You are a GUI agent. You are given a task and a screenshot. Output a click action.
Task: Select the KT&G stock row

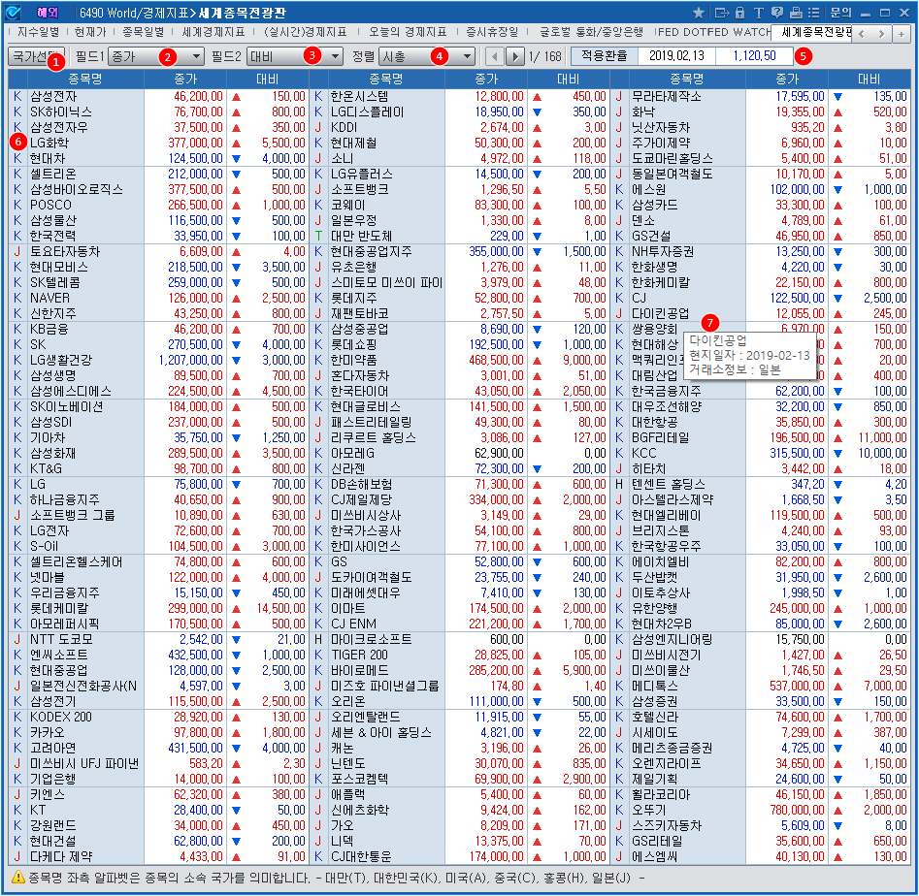[158, 468]
